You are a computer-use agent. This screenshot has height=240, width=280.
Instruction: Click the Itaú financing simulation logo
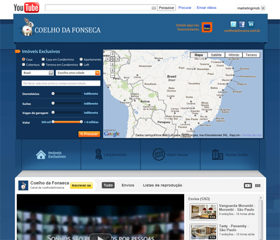coord(207,27)
